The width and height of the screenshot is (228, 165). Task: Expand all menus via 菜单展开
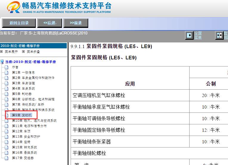[11, 52]
